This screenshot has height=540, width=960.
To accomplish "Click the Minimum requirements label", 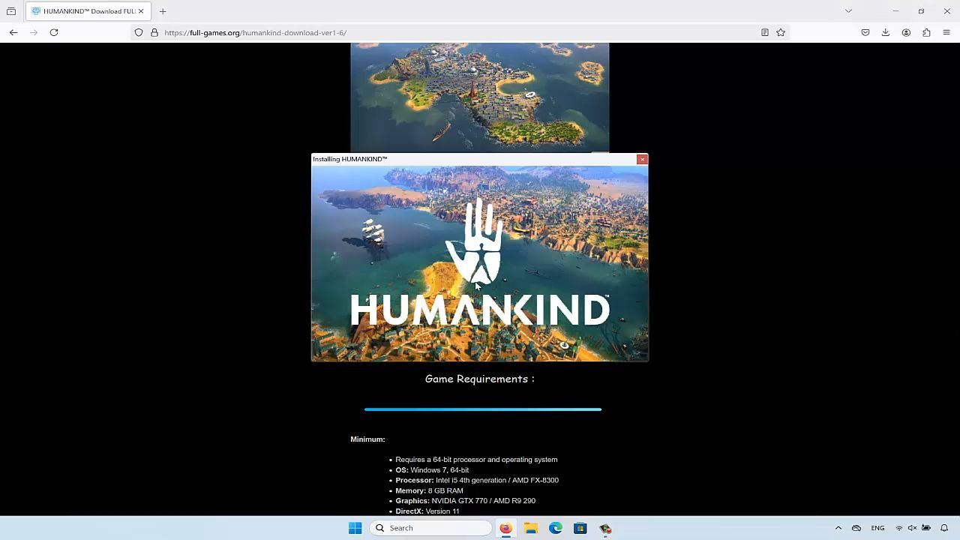I will (x=367, y=439).
